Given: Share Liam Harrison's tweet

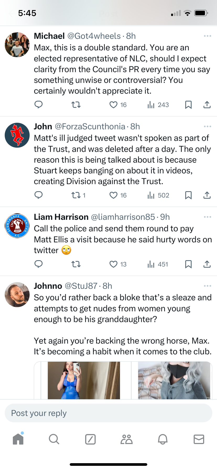Looking at the screenshot, I should [207, 264].
